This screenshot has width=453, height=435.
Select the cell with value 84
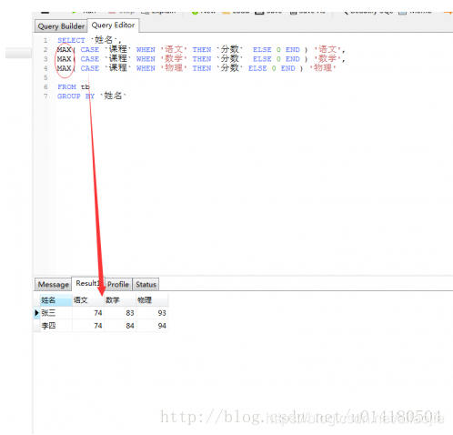[120, 326]
